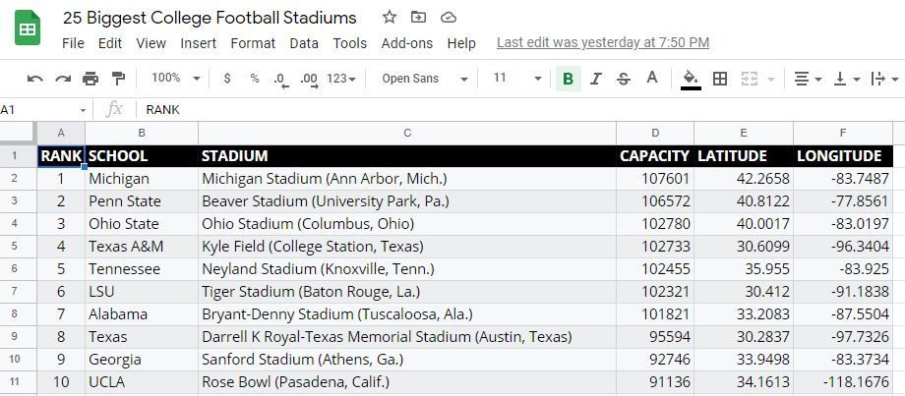Click the Borders icon
905x396 pixels.
tap(720, 79)
